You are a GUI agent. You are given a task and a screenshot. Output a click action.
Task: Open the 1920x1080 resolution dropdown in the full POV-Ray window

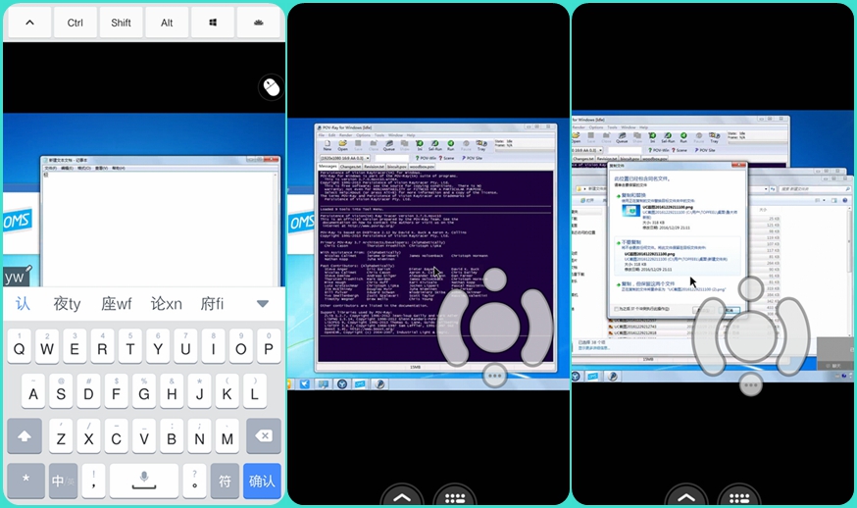tap(345, 158)
